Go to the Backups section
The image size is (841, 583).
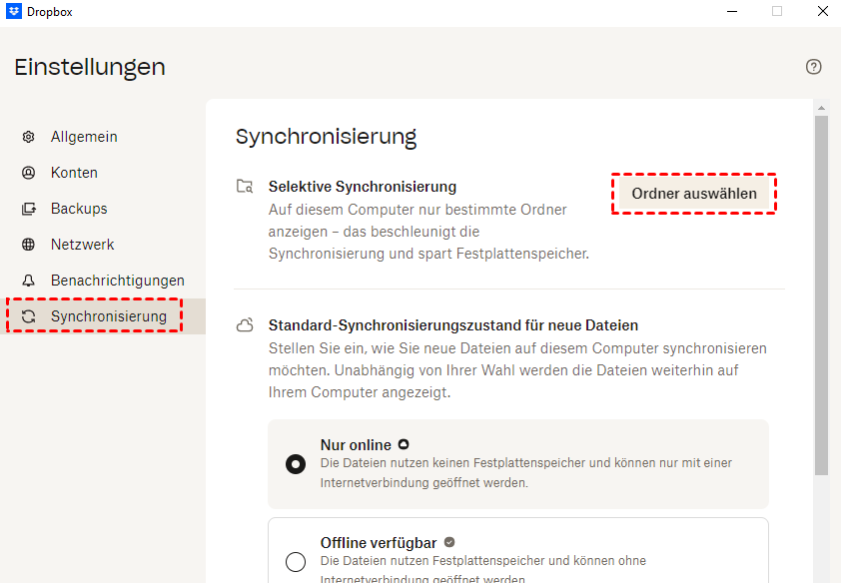(x=103, y=209)
